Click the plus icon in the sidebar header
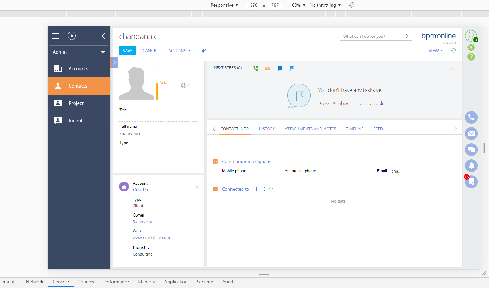The width and height of the screenshot is (489, 288). [x=88, y=36]
